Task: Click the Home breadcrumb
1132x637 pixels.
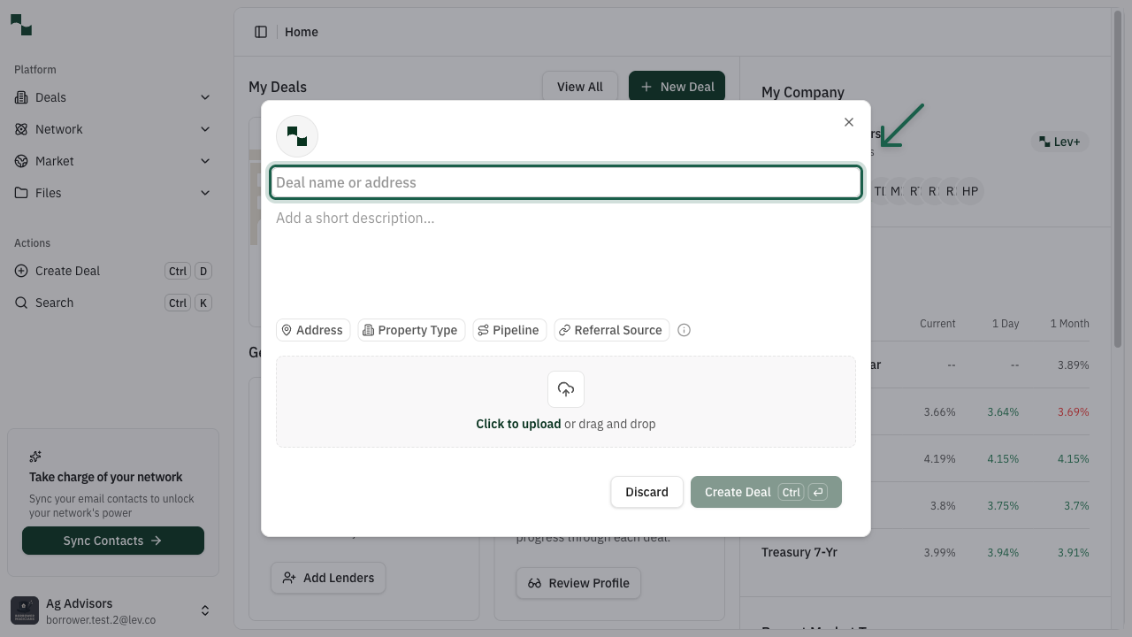Action: tap(302, 32)
